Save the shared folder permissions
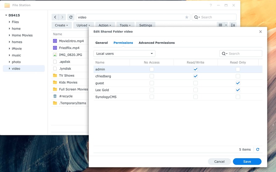This screenshot has width=276, height=172. tap(247, 162)
